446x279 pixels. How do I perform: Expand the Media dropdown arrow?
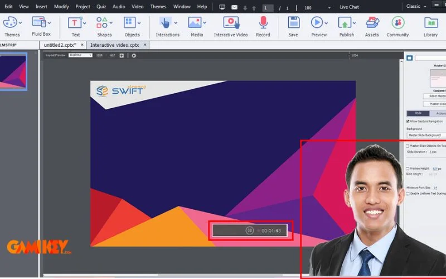pyautogui.click(x=205, y=23)
